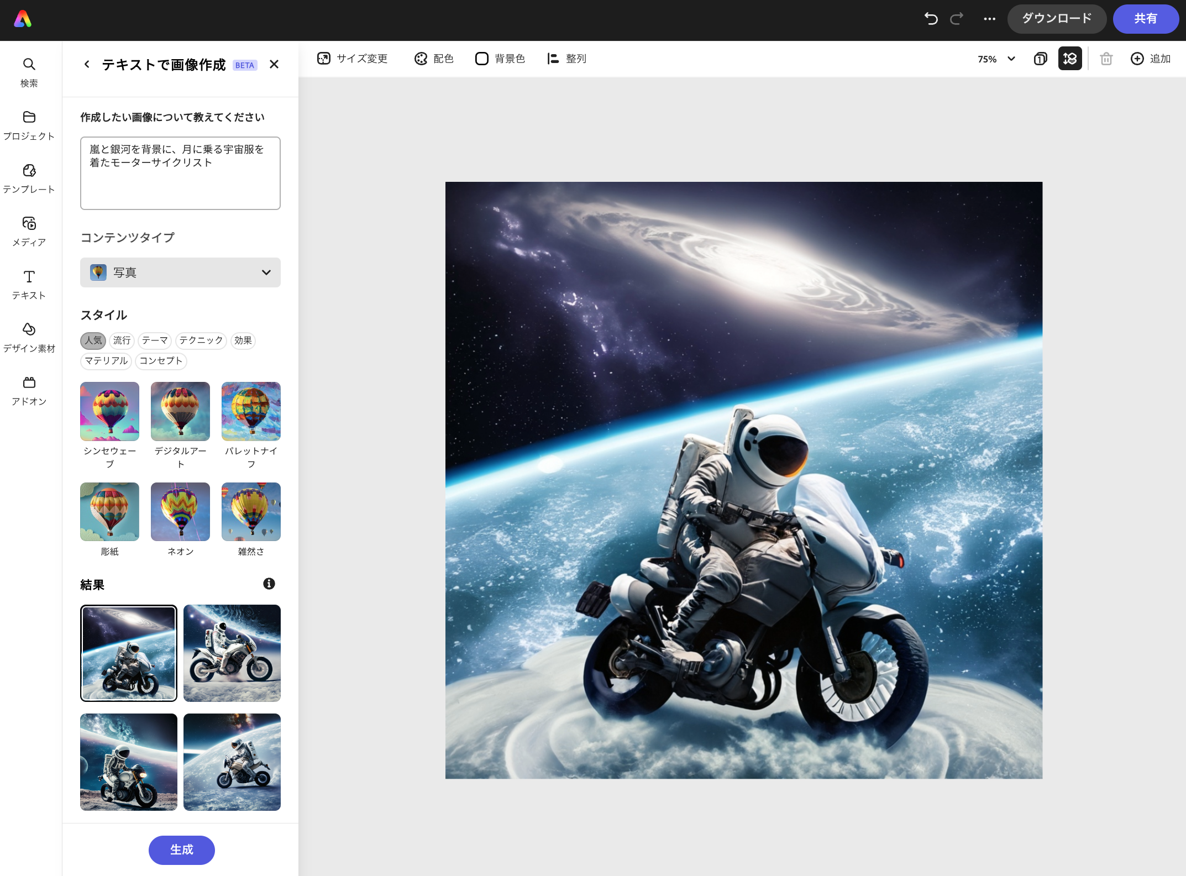
Task: Click the undo arrow icon
Action: (x=931, y=18)
